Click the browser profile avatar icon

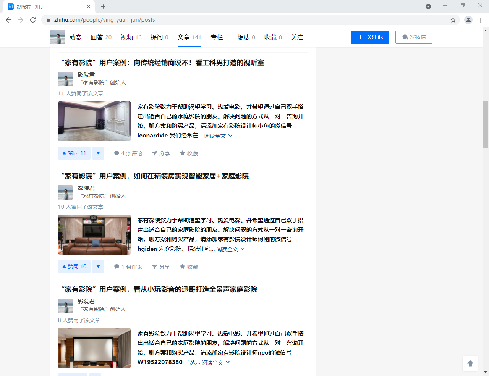(468, 19)
